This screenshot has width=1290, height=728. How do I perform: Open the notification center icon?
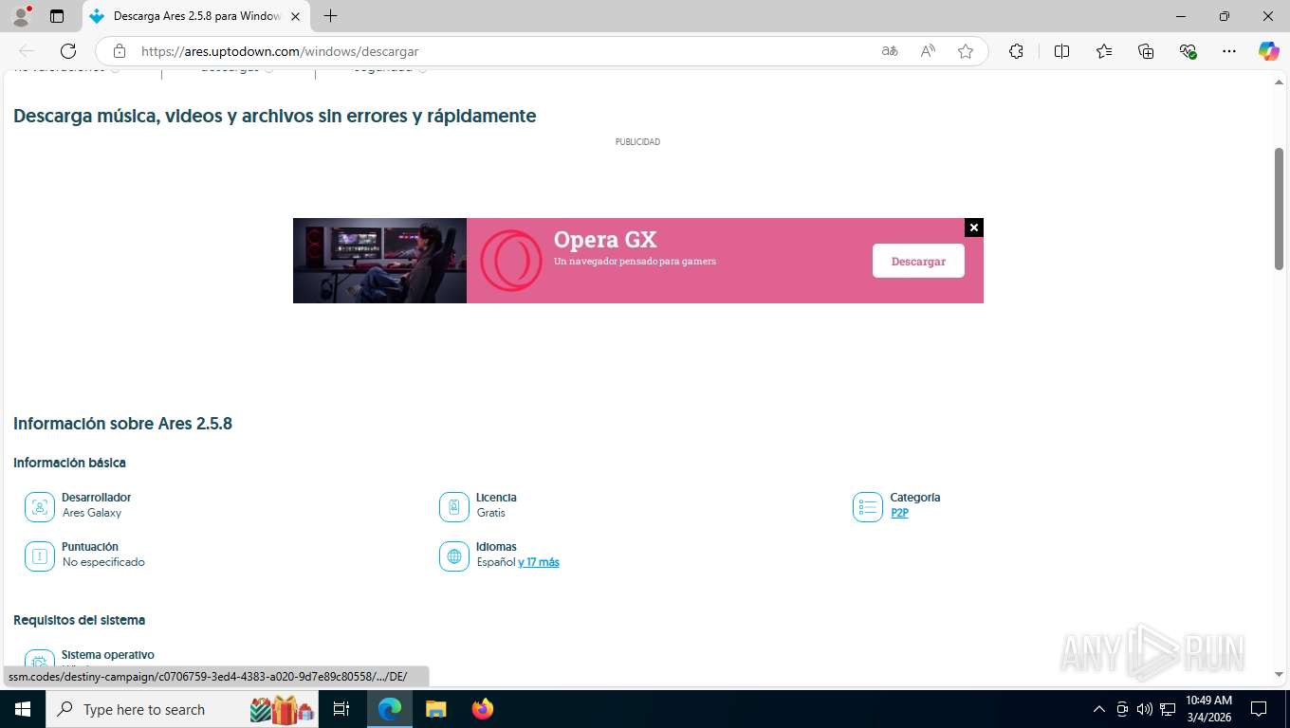point(1259,709)
